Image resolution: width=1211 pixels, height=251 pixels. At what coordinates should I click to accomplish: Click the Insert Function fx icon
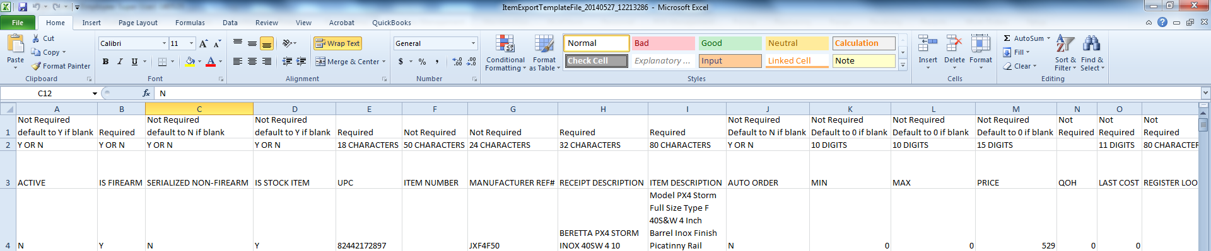(146, 93)
